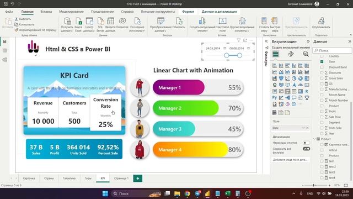Select the line chart visual icon
The width and height of the screenshot is (353, 199).
click(x=275, y=72)
